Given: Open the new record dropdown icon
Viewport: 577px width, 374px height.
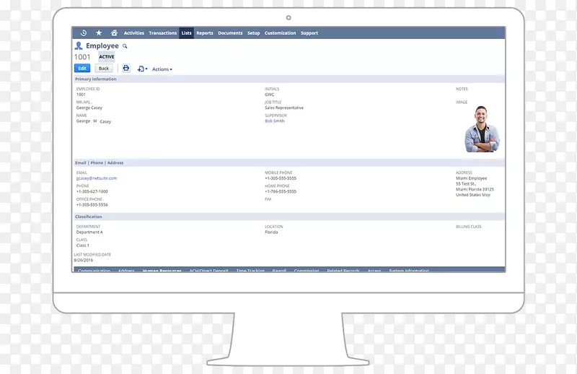Looking at the screenshot, I should click(142, 69).
